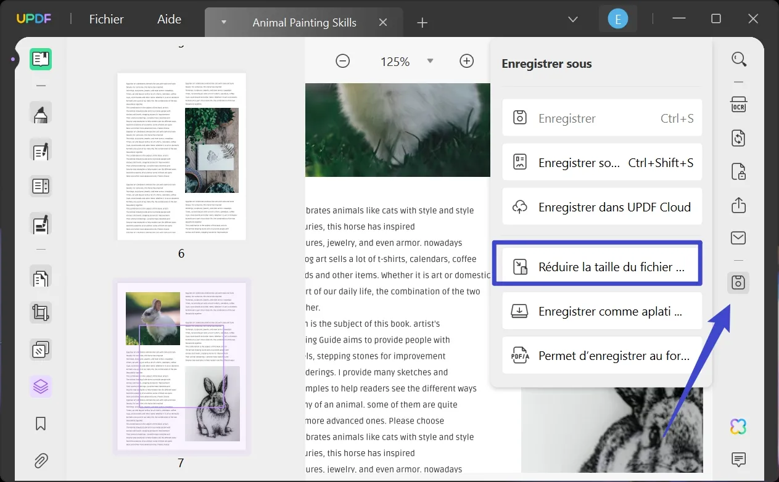Open the comments chat panel icon
This screenshot has height=482, width=779.
738,459
